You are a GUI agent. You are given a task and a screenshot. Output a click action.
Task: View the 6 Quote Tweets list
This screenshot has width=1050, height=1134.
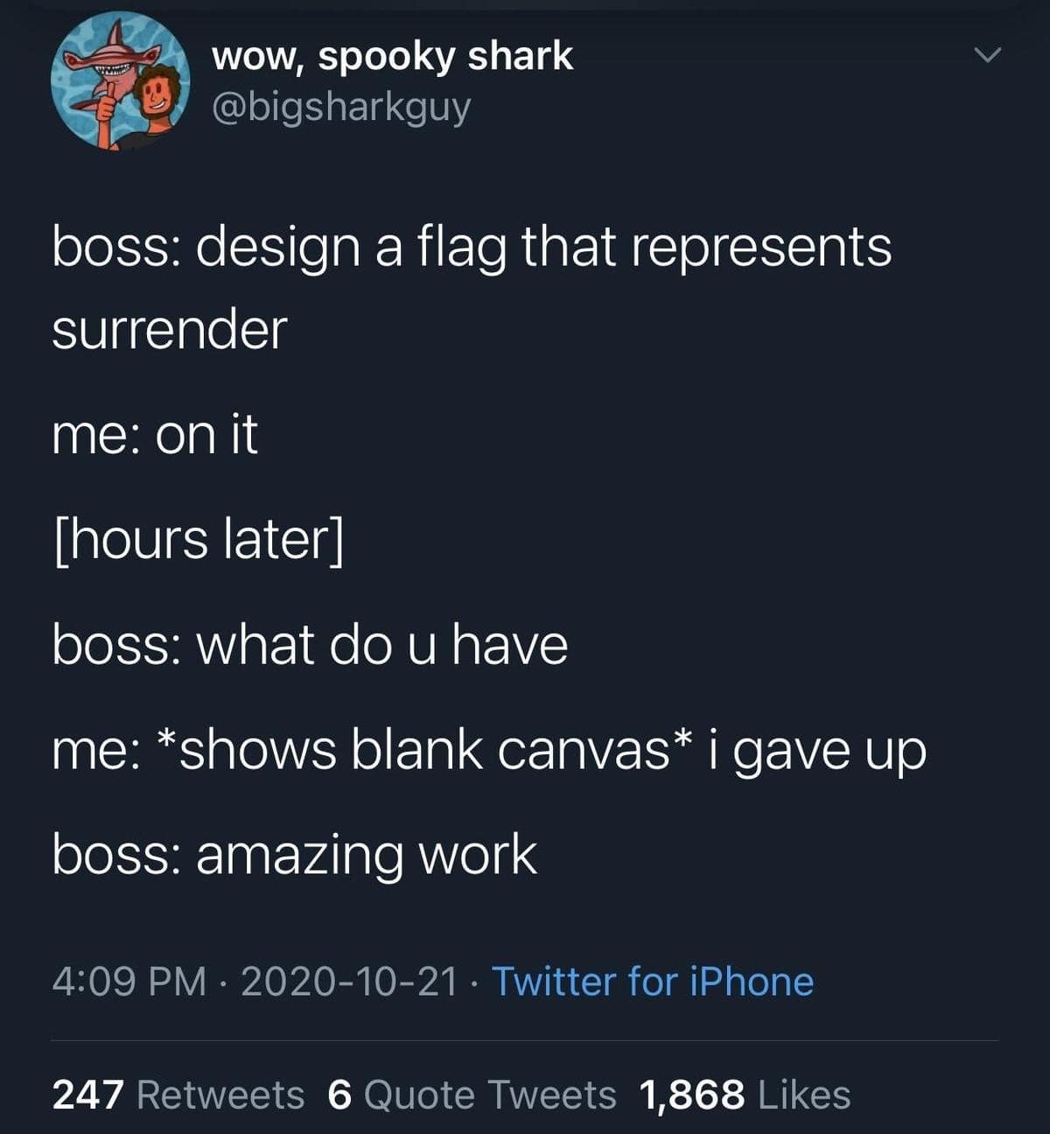pos(472,1095)
